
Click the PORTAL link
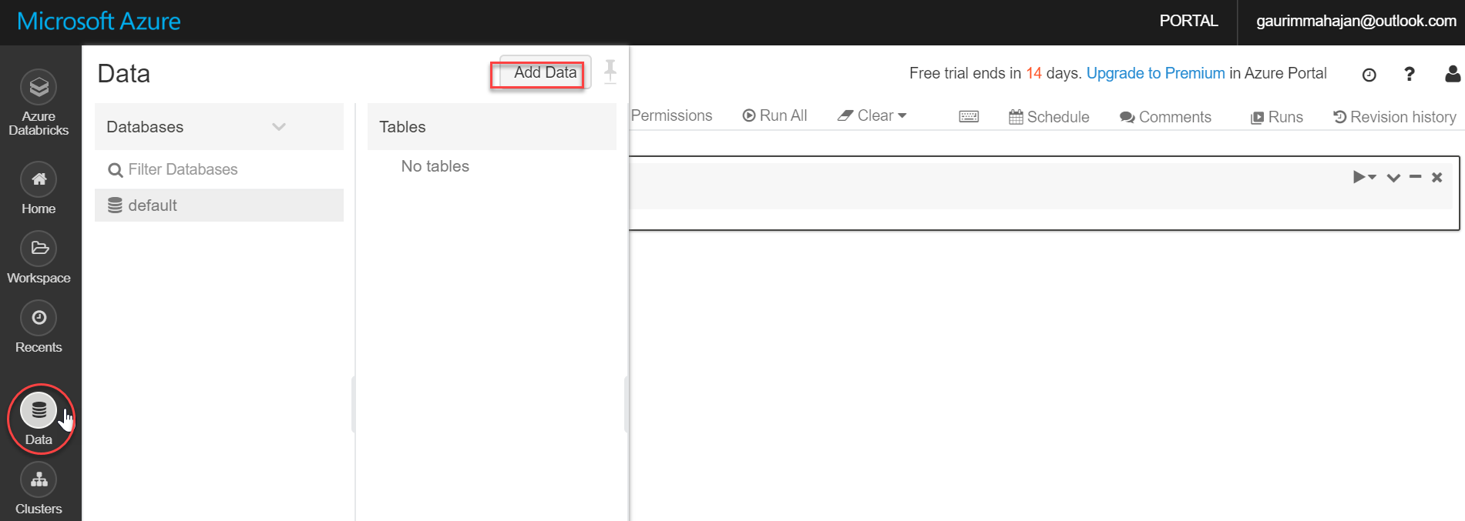(1188, 21)
